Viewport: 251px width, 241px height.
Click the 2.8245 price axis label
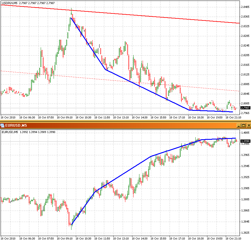point(245,46)
